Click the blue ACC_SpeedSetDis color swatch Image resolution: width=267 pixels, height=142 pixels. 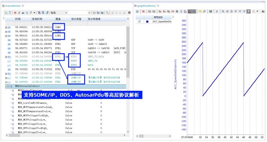(147, 22)
